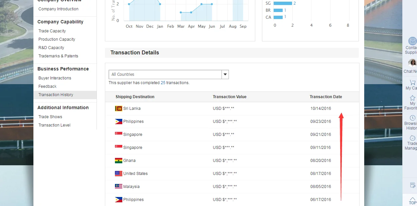
Task: Click the Contact Supplier mail icon
Action: pyautogui.click(x=413, y=41)
